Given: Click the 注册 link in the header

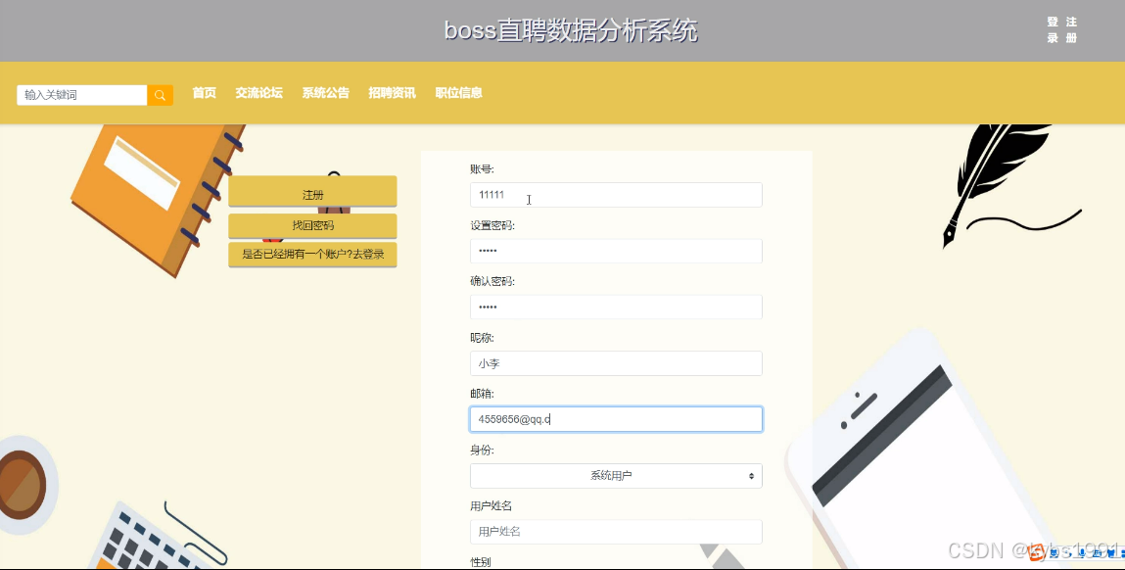Looking at the screenshot, I should [1071, 30].
